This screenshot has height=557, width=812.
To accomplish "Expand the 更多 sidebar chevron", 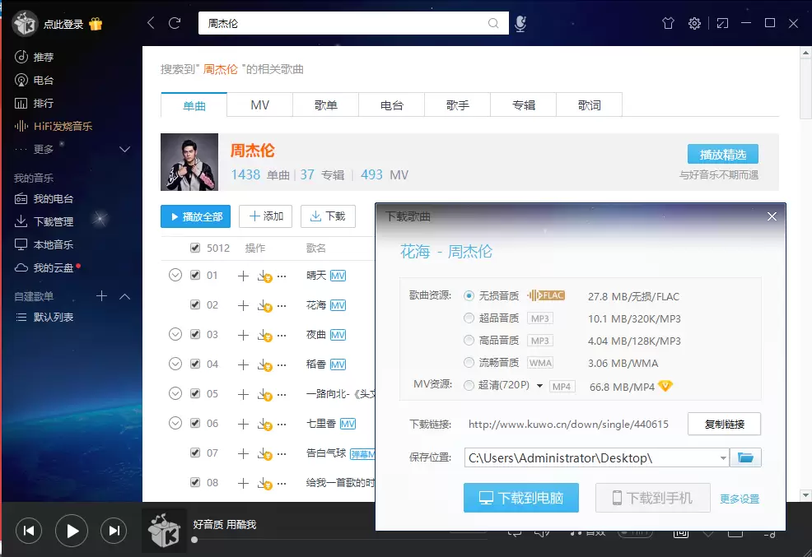I will [125, 150].
